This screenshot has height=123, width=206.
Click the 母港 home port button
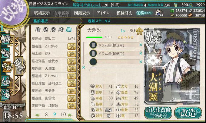click(x=19, y=66)
